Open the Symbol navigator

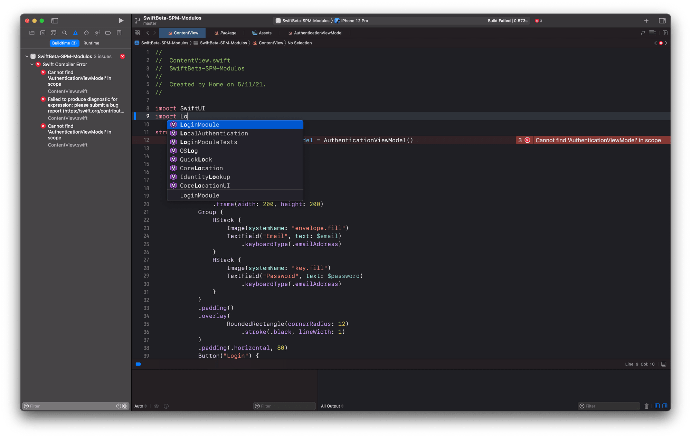coord(54,33)
